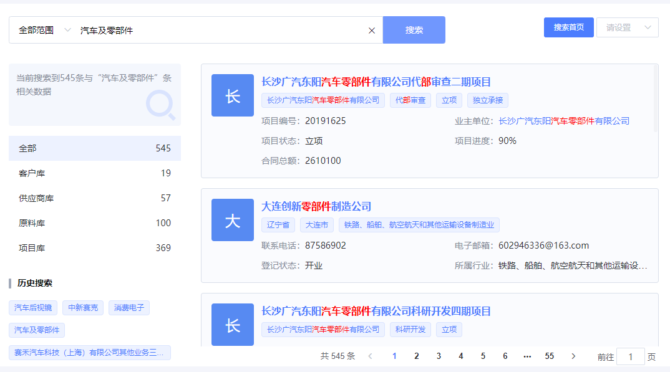The width and height of the screenshot is (670, 372).
Task: Go to the previous page arrow
Action: tap(371, 356)
